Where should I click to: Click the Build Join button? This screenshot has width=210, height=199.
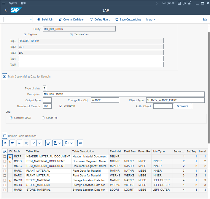tap(45, 20)
